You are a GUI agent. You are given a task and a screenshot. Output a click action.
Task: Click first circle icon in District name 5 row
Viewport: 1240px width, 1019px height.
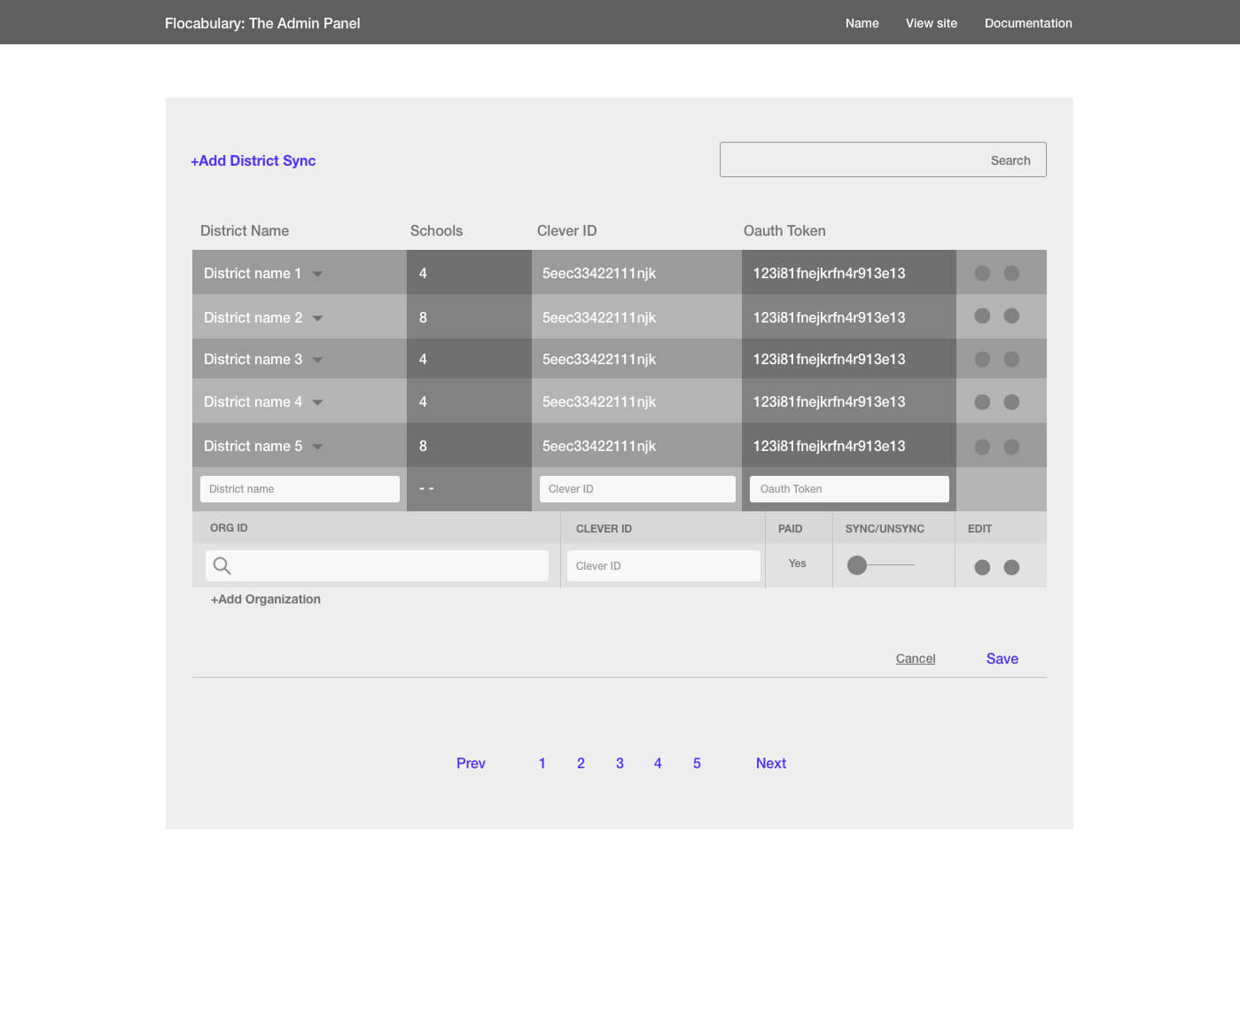[982, 447]
